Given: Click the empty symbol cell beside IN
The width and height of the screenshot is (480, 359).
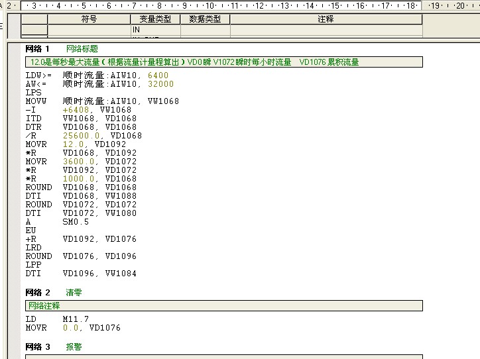Looking at the screenshot, I should tap(89, 30).
